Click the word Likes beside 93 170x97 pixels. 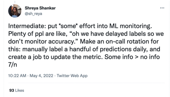(x=20, y=90)
